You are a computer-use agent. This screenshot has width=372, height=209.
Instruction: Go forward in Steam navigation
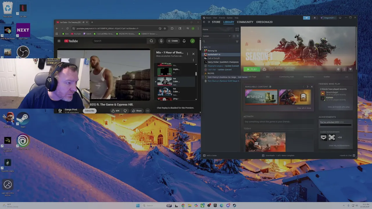(208, 22)
